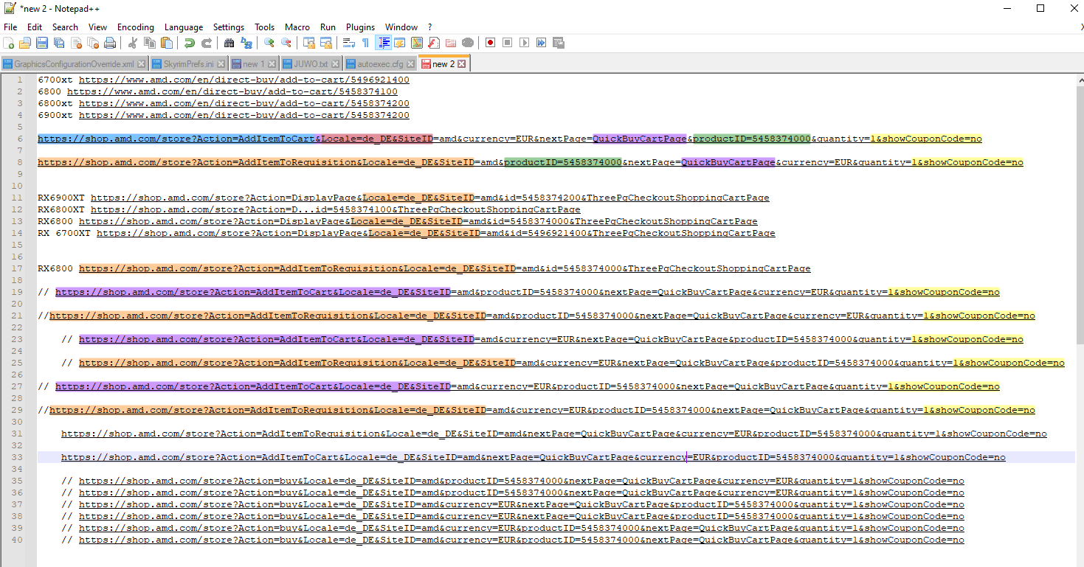Zoom in using the magnifier plus icon
Image resolution: width=1084 pixels, height=567 pixels.
tap(269, 43)
